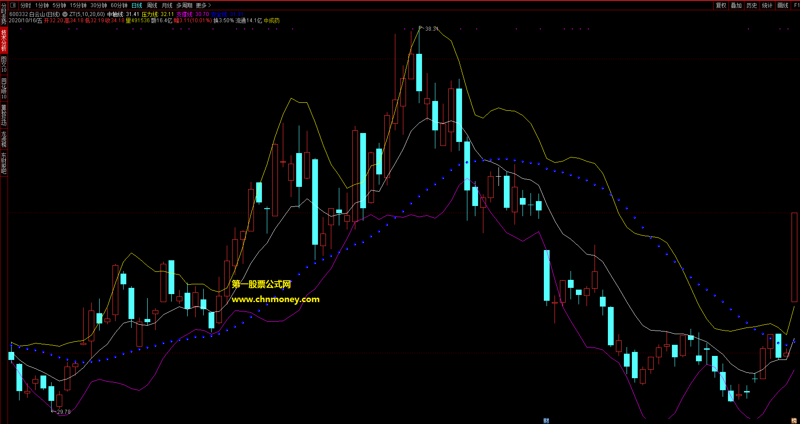800x424 pixels.
Task: Switch to 月线 monthly chart
Action: coord(167,5)
